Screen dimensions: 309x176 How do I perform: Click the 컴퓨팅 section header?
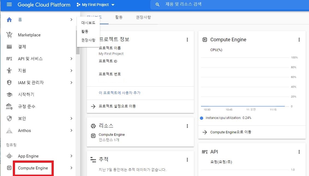click(x=11, y=145)
